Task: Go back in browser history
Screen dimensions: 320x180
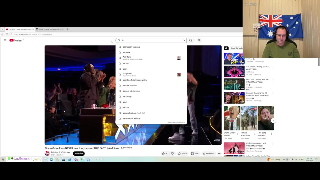Action: 2,34
